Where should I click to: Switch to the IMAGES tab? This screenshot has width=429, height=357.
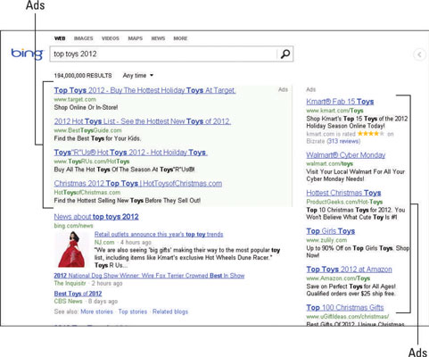[83, 38]
